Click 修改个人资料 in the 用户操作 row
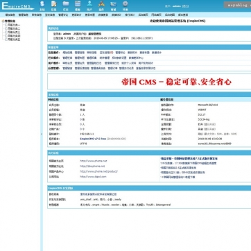The width and height of the screenshot is (251, 251). coord(128,63)
